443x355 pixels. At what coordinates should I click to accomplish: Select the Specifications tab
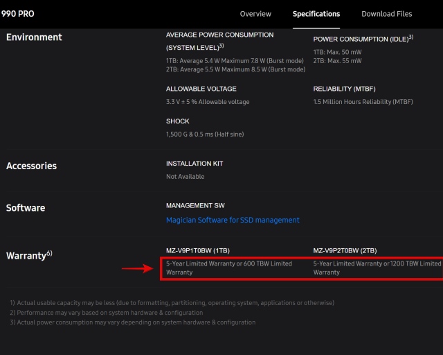pyautogui.click(x=316, y=14)
